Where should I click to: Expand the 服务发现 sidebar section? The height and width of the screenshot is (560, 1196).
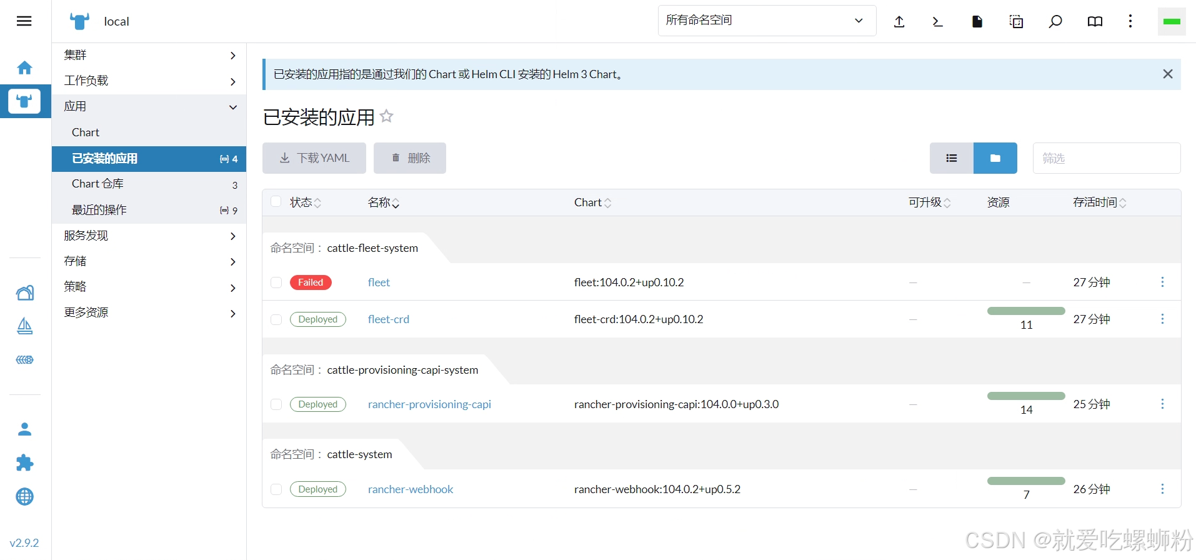coord(149,236)
